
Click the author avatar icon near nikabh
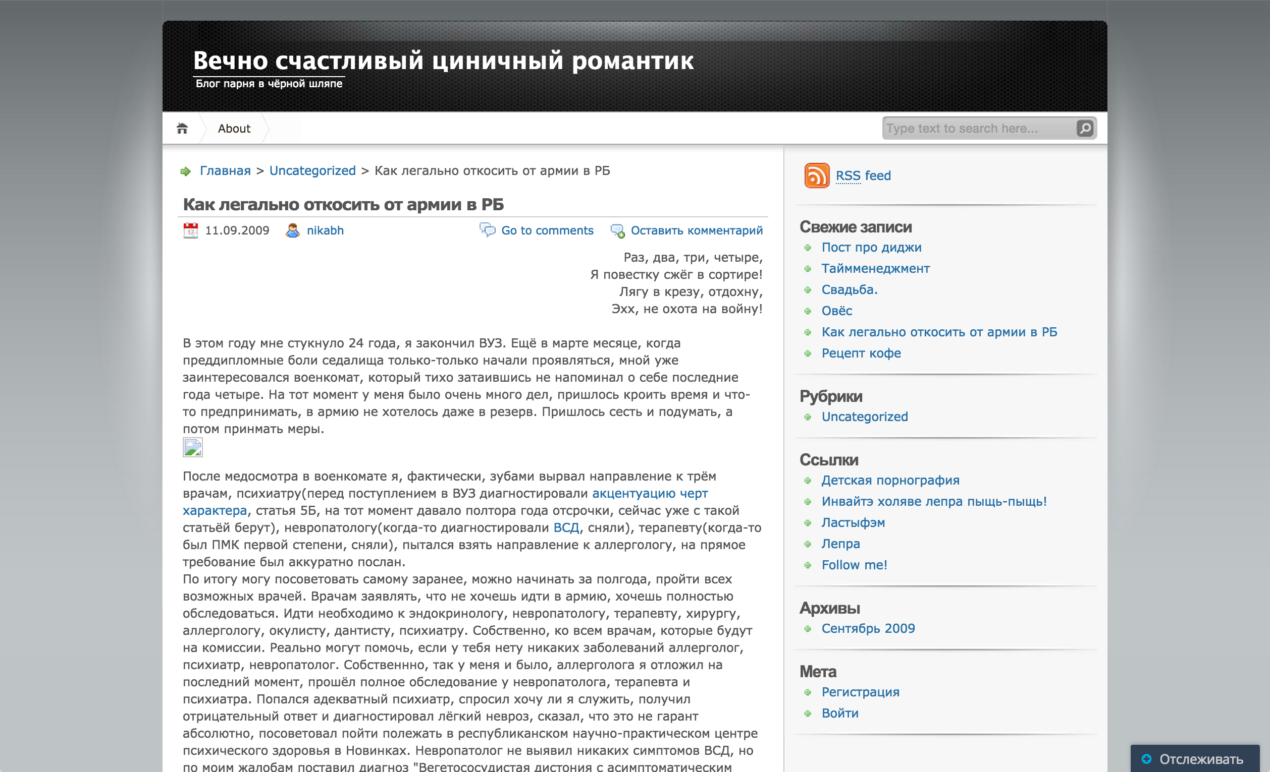292,230
